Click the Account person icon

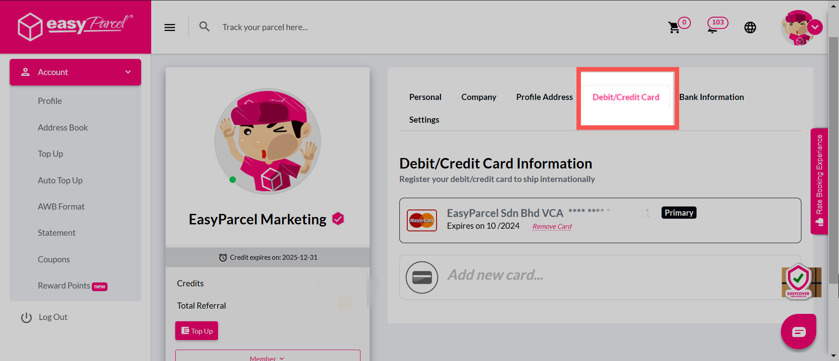click(25, 72)
